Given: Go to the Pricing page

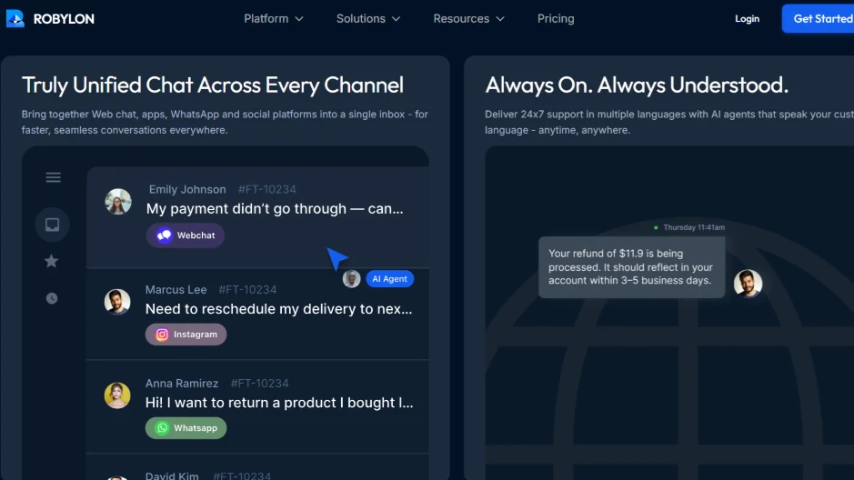Looking at the screenshot, I should 556,18.
